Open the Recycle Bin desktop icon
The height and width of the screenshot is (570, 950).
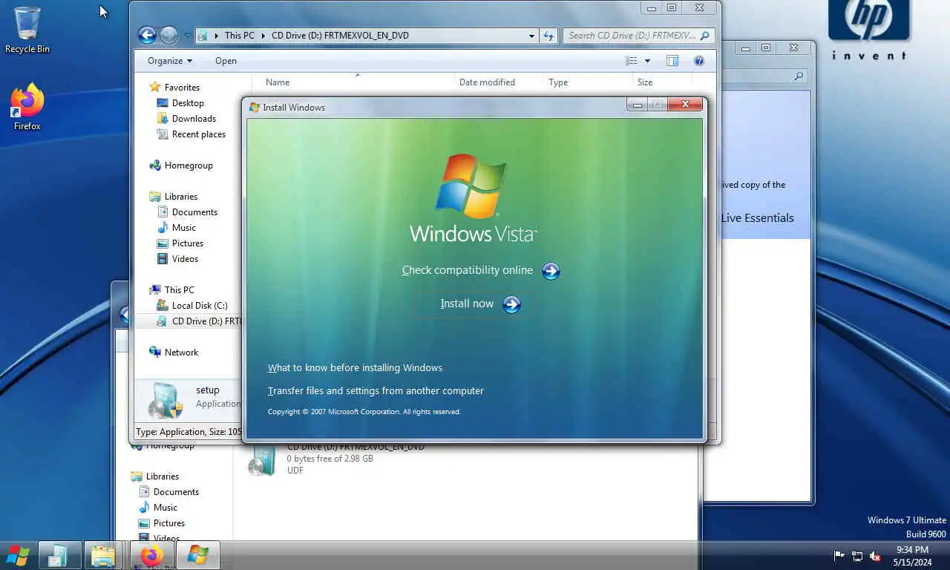click(x=27, y=30)
